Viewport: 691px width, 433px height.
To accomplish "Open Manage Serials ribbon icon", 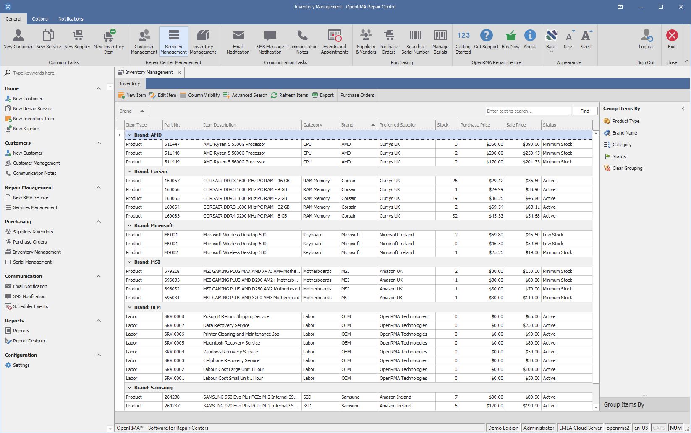I will [x=440, y=41].
